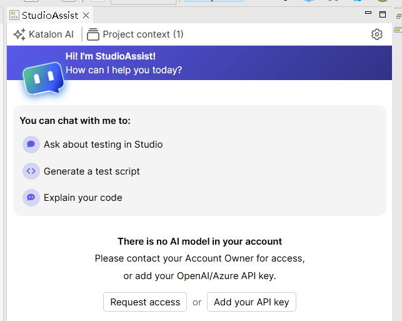Click the chat bubble icon for Ask about testing

point(31,145)
